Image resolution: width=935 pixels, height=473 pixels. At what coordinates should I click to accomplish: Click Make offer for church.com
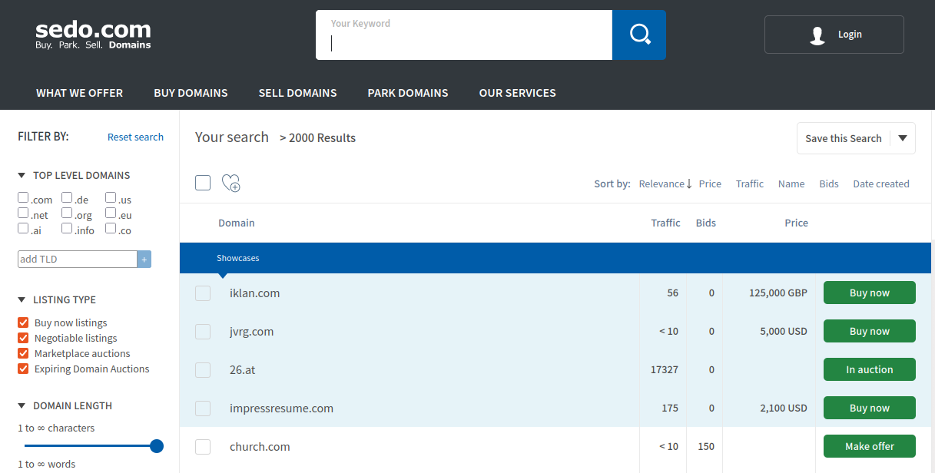[870, 446]
